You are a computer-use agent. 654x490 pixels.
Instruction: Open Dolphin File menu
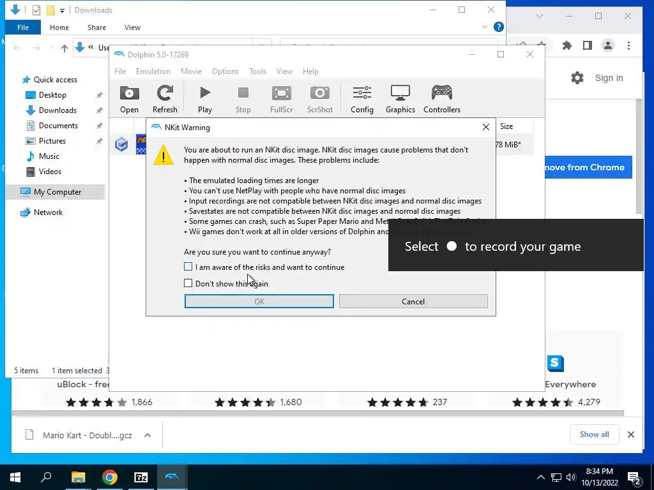[120, 71]
